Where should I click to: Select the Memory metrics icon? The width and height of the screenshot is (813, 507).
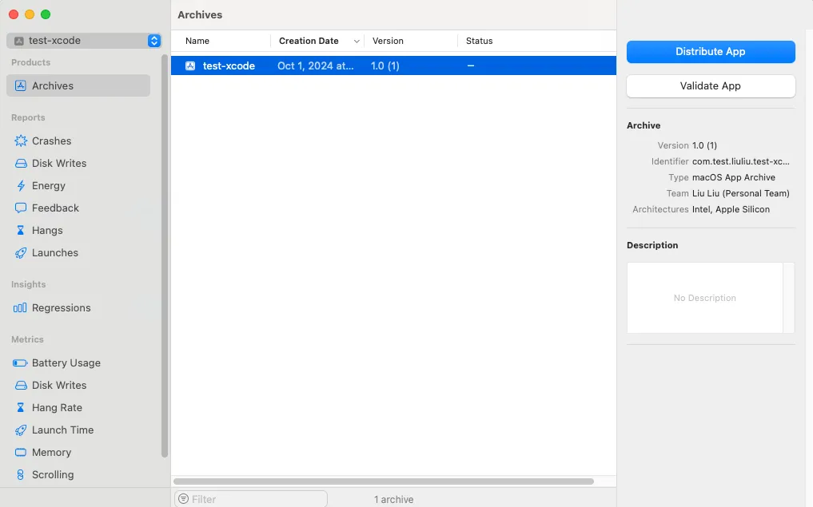(x=22, y=452)
